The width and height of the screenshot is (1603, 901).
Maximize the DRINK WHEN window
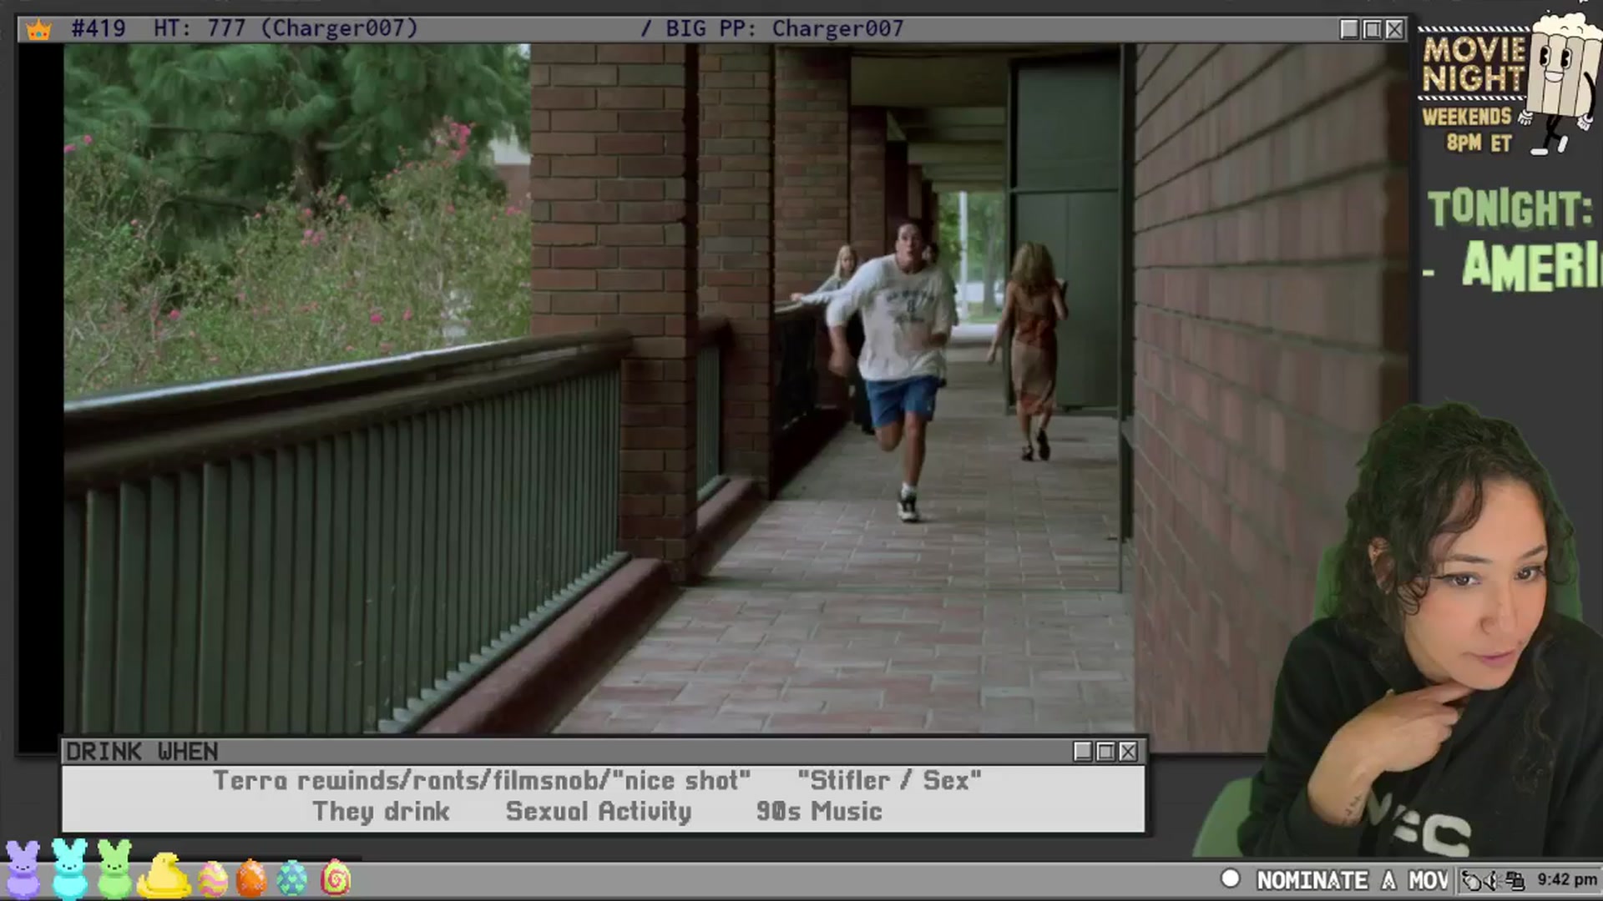click(x=1105, y=752)
